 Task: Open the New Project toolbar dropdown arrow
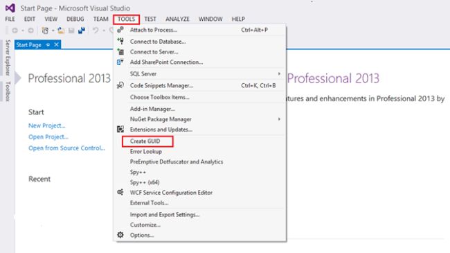53,30
